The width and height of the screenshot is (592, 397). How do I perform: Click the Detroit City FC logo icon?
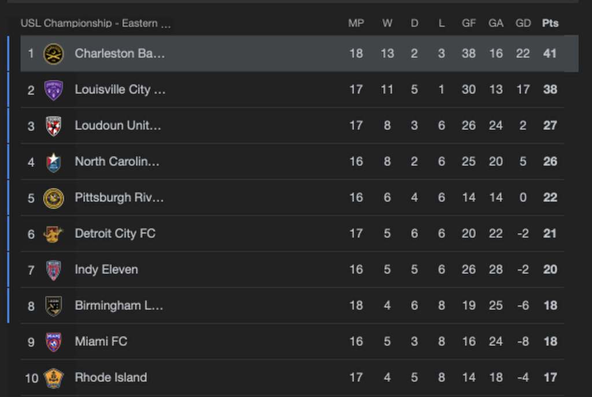[53, 234]
